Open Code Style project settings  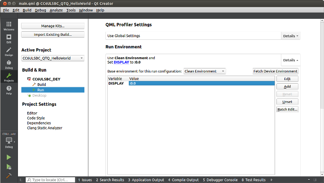click(36, 118)
